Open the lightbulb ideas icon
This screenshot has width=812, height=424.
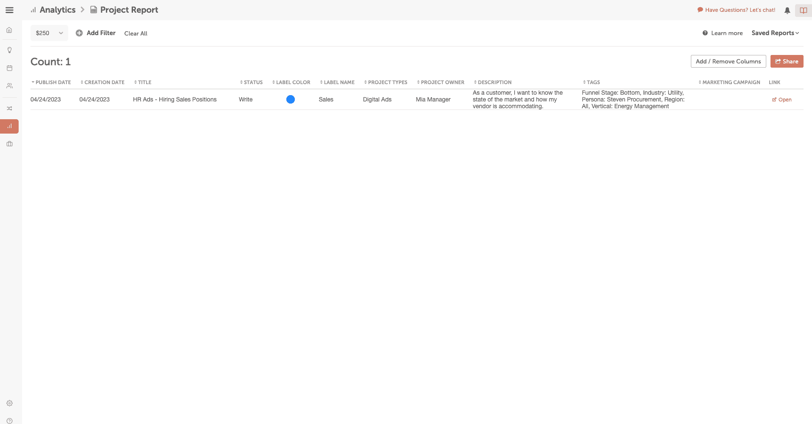click(x=9, y=50)
